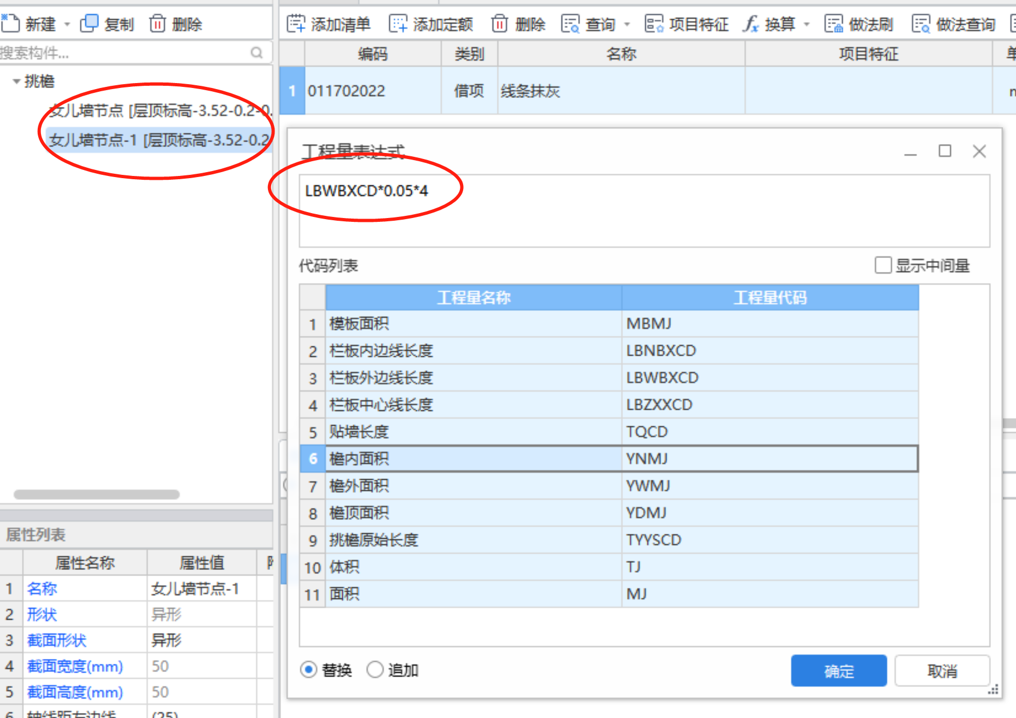1016x718 pixels.
Task: Select code cell 011702022
Action: (373, 91)
